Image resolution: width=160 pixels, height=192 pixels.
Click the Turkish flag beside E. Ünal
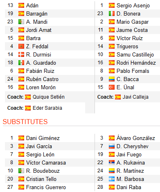[112, 87]
